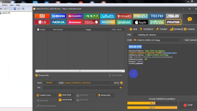Click the Server checkmark icon

[121, 83]
